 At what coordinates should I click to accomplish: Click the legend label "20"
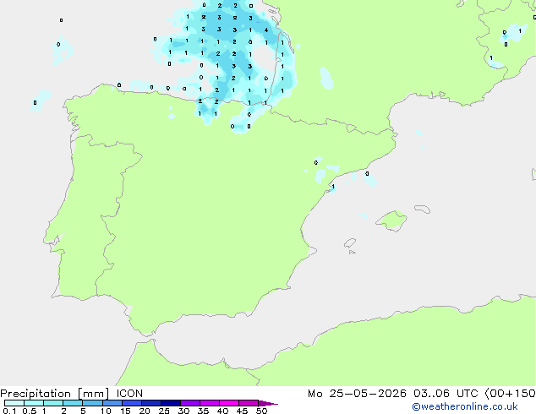point(145,411)
